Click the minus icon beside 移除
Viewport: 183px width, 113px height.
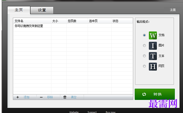tap(41, 97)
